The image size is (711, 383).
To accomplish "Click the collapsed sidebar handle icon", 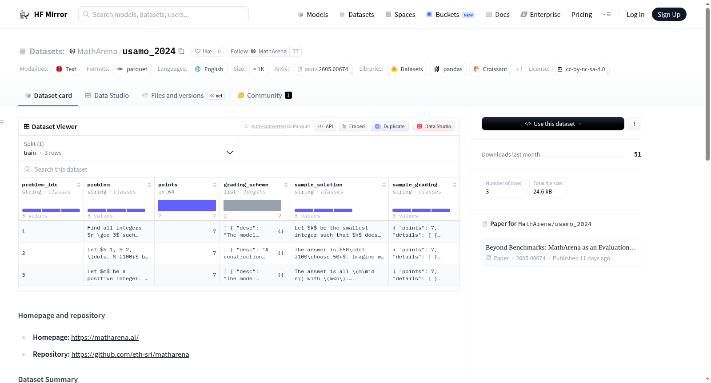I will pos(2,122).
